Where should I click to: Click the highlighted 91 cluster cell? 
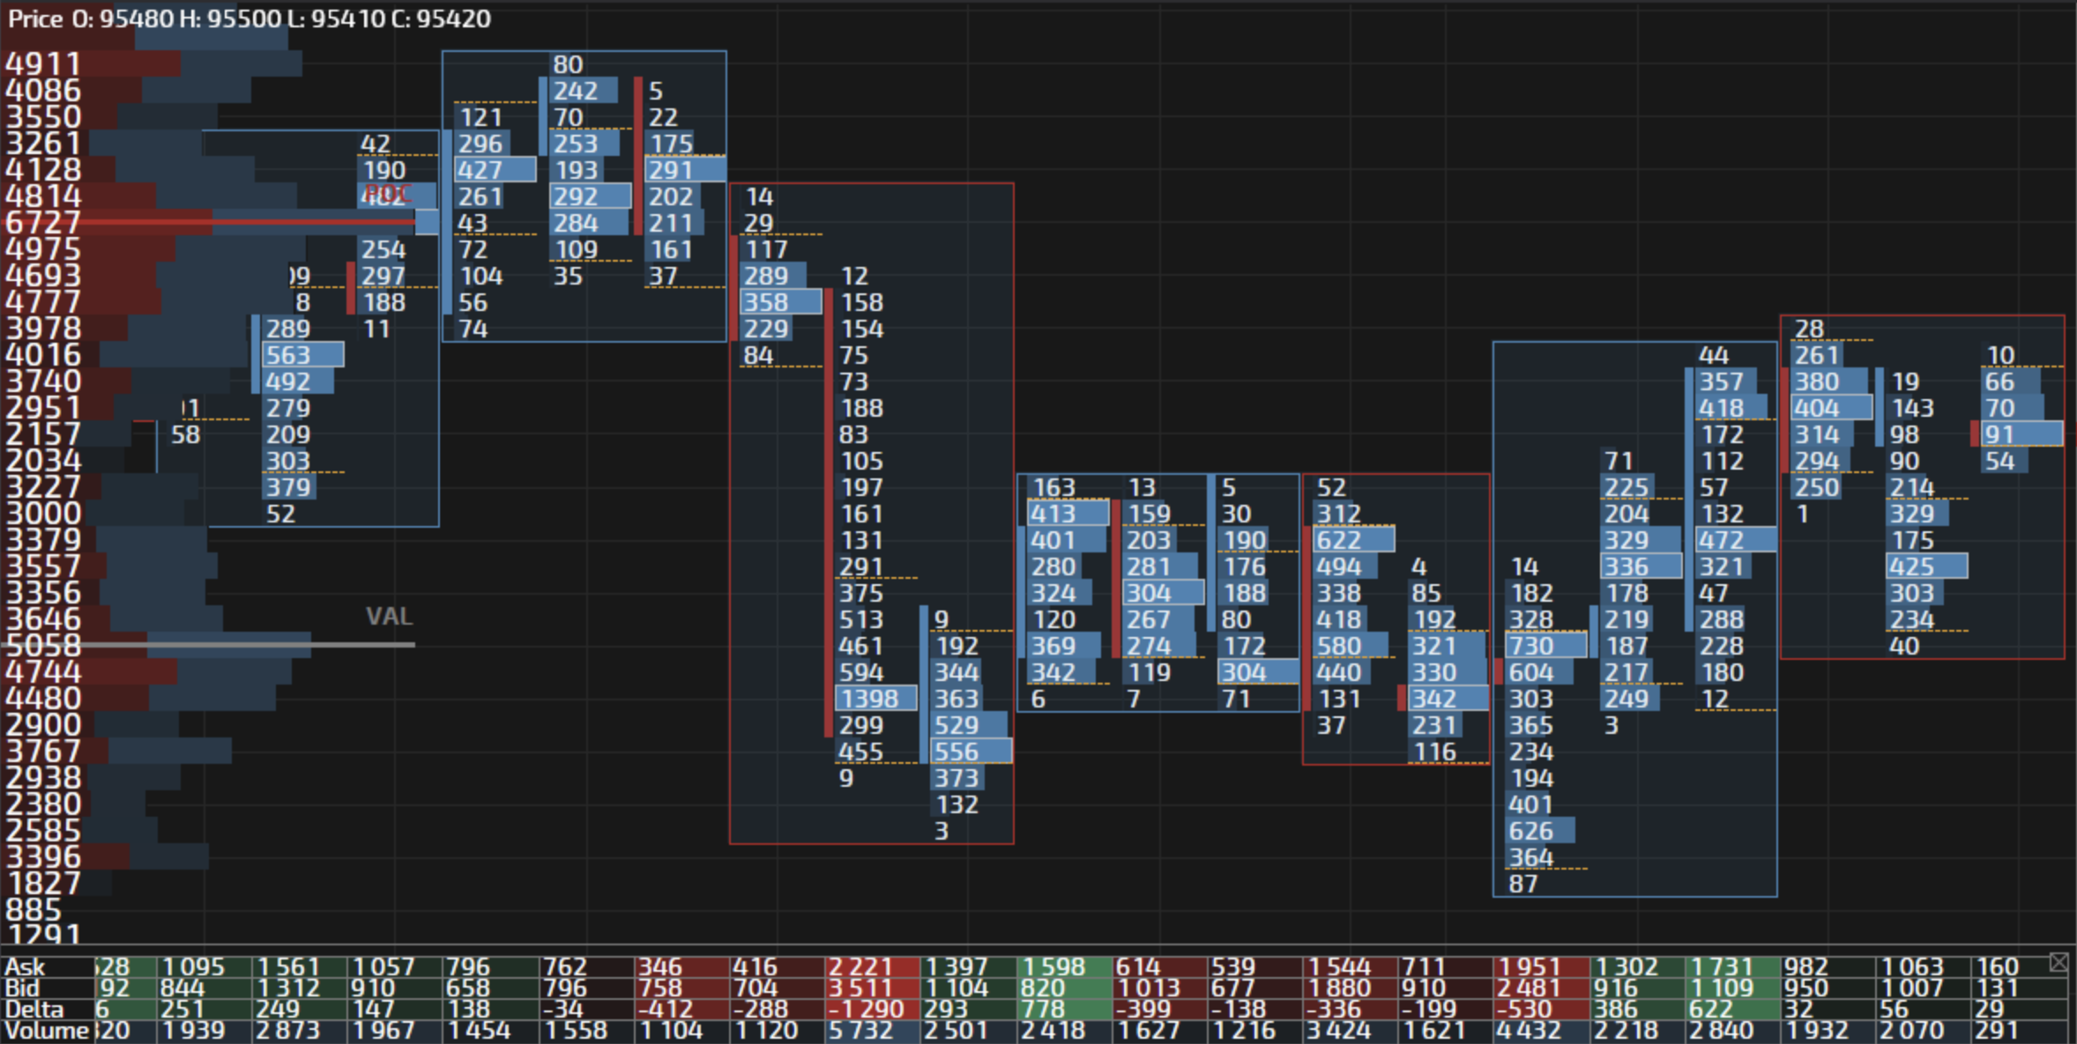tap(2021, 434)
